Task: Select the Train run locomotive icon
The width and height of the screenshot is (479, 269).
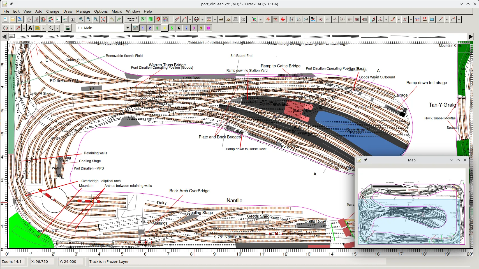Action: pos(68,28)
